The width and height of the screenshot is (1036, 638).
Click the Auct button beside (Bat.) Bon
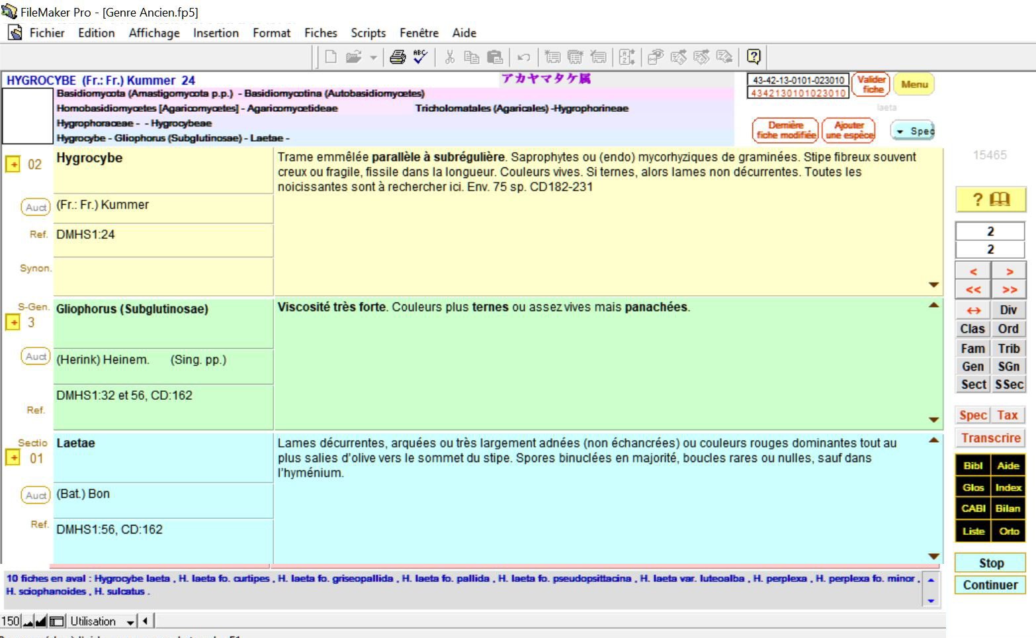point(36,495)
